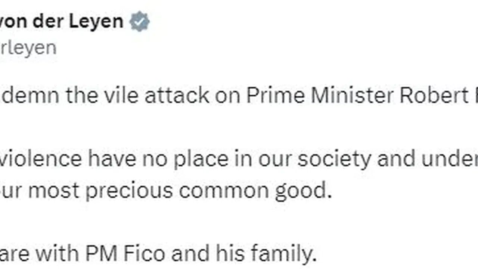The width and height of the screenshot is (478, 269).
Task: Open the grey account handle under the name
Action: click(x=28, y=48)
